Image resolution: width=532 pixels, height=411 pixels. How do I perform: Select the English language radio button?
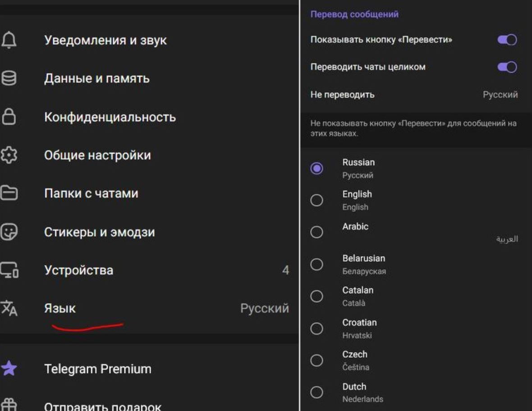[x=316, y=201]
